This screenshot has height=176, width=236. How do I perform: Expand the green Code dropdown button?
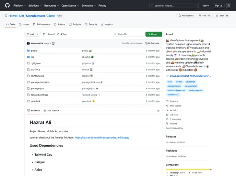pos(154,34)
